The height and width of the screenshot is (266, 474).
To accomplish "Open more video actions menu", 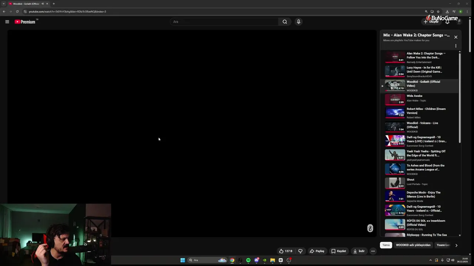I will point(373,251).
